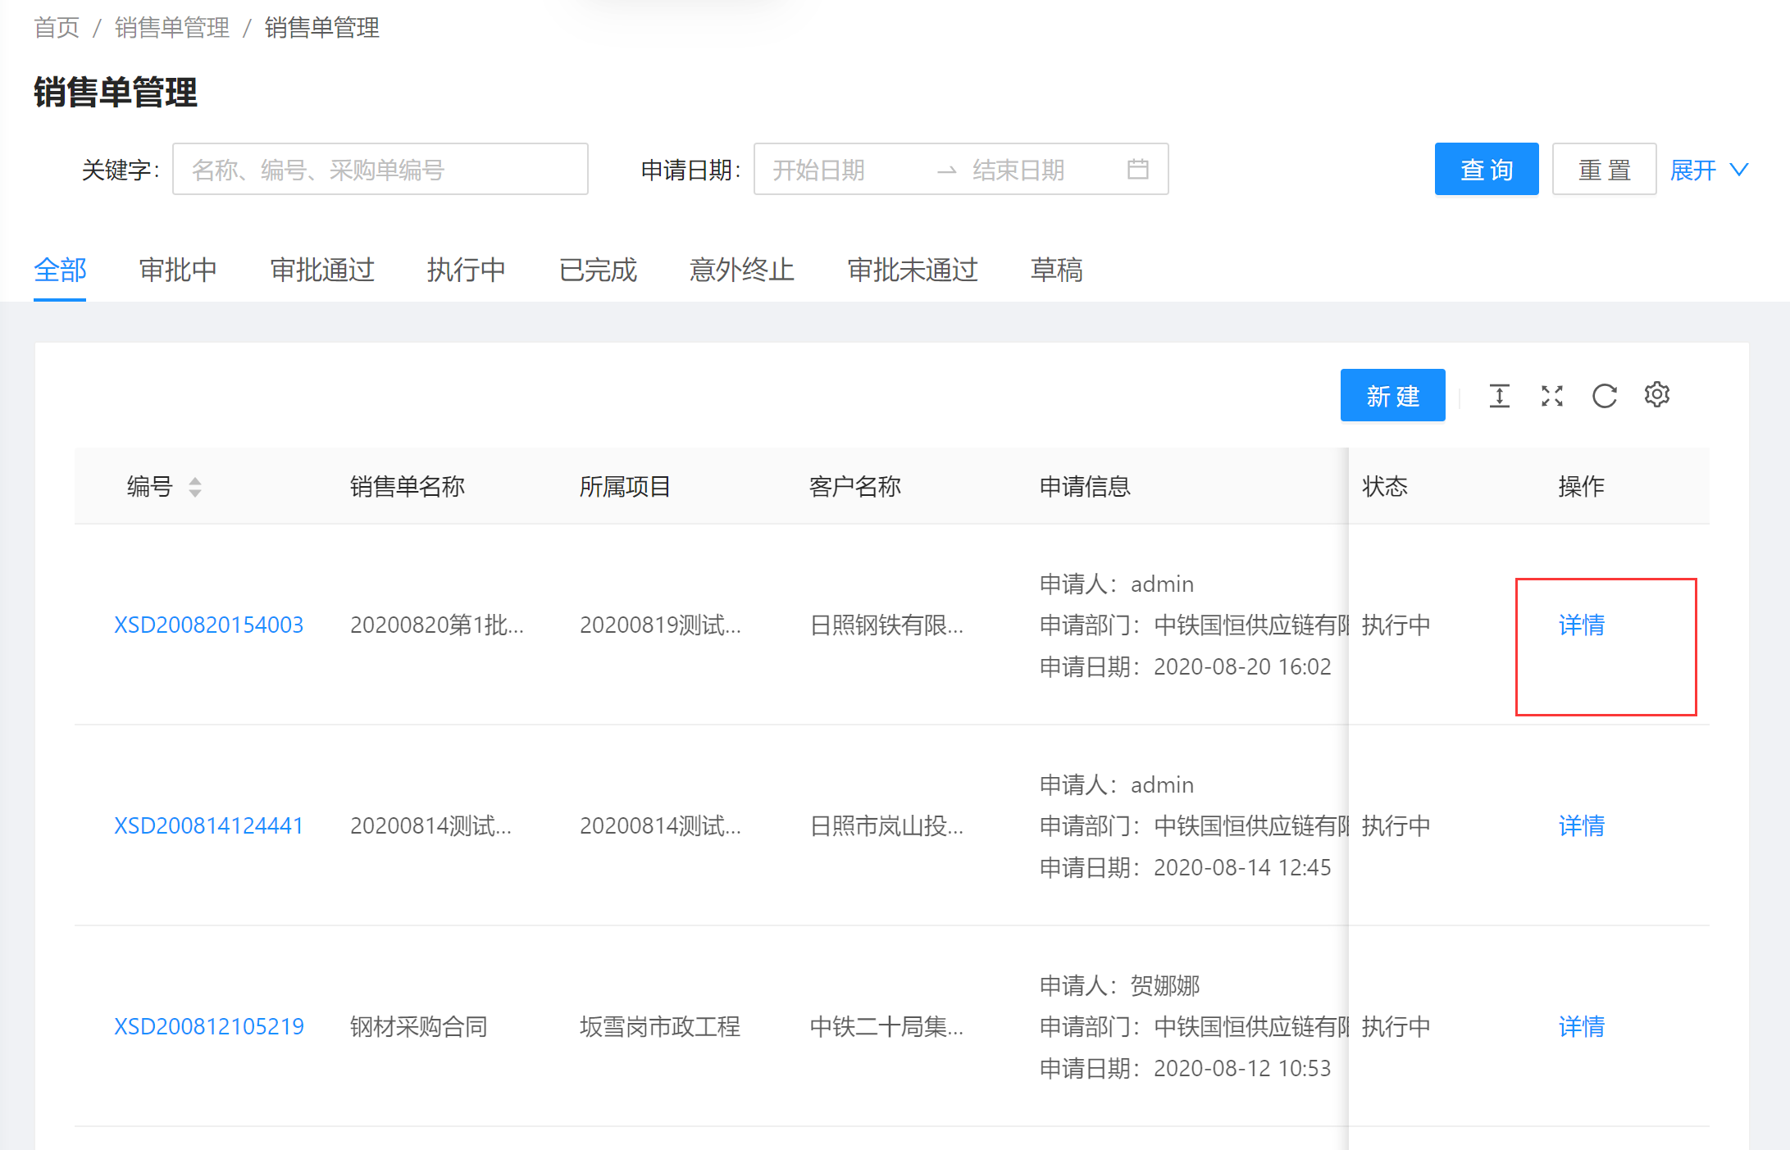
Task: Switch to the 已完成 tab
Action: (x=598, y=270)
